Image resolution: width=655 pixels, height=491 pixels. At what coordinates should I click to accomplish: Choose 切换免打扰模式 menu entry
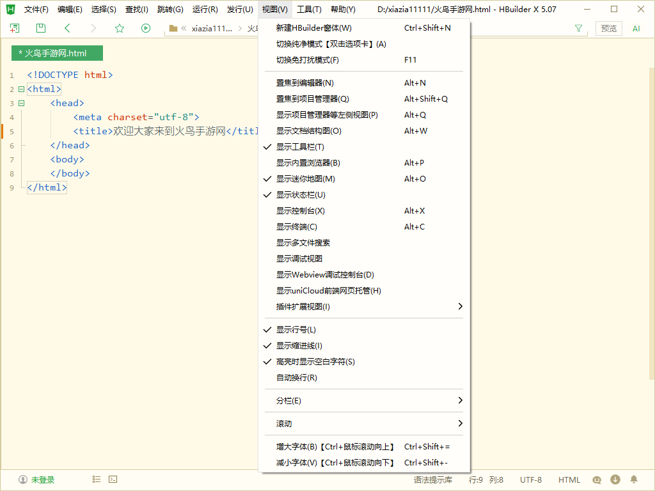coord(363,59)
